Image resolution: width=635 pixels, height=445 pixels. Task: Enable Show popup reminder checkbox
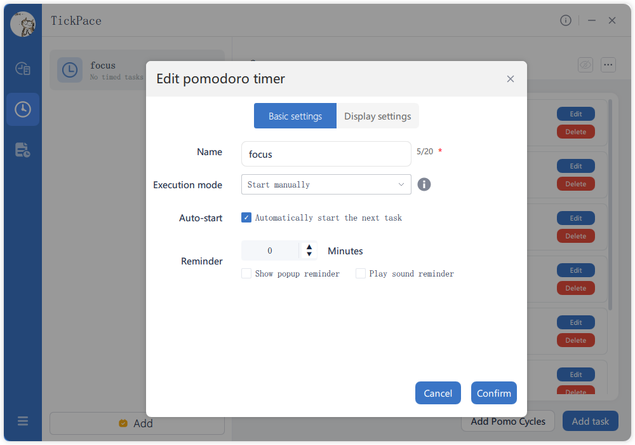click(246, 273)
